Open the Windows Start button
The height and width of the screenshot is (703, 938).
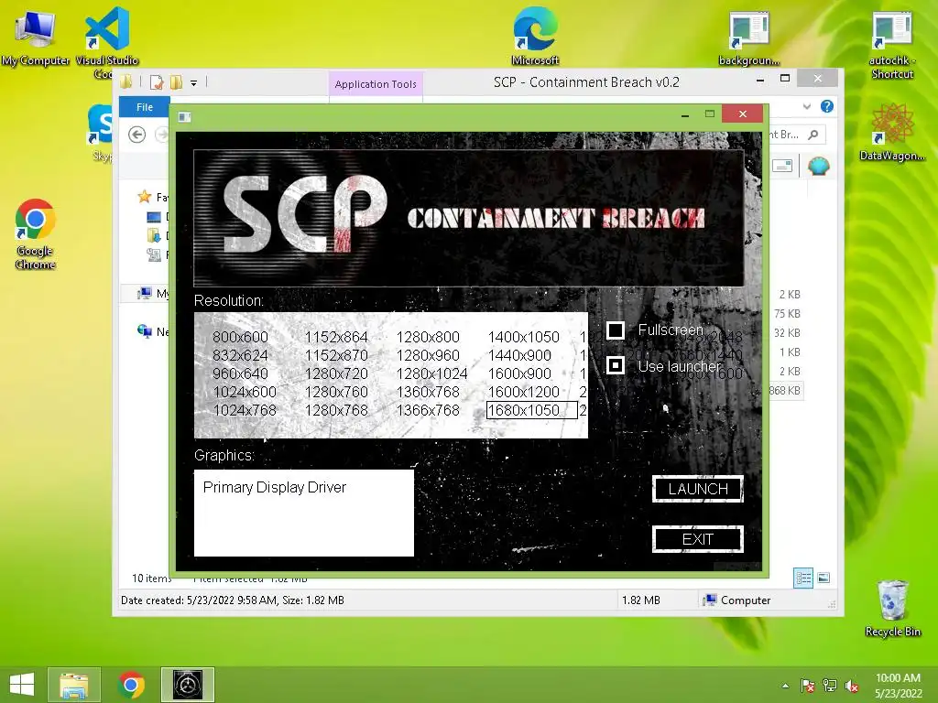(22, 685)
